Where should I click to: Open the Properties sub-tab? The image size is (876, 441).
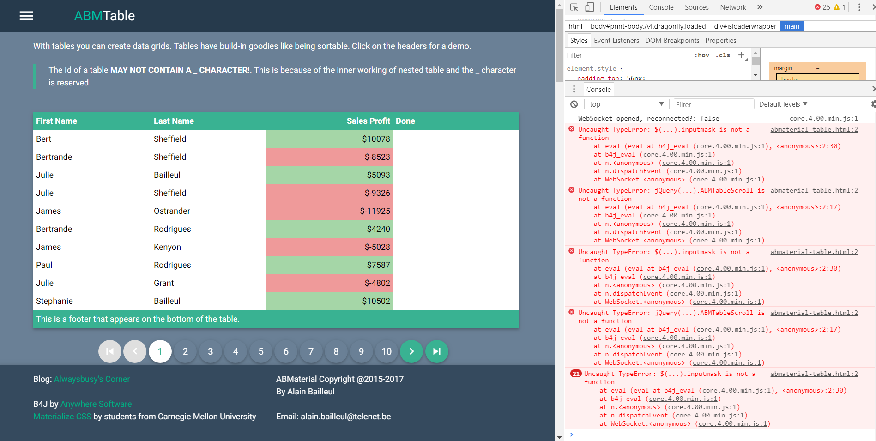pyautogui.click(x=720, y=41)
